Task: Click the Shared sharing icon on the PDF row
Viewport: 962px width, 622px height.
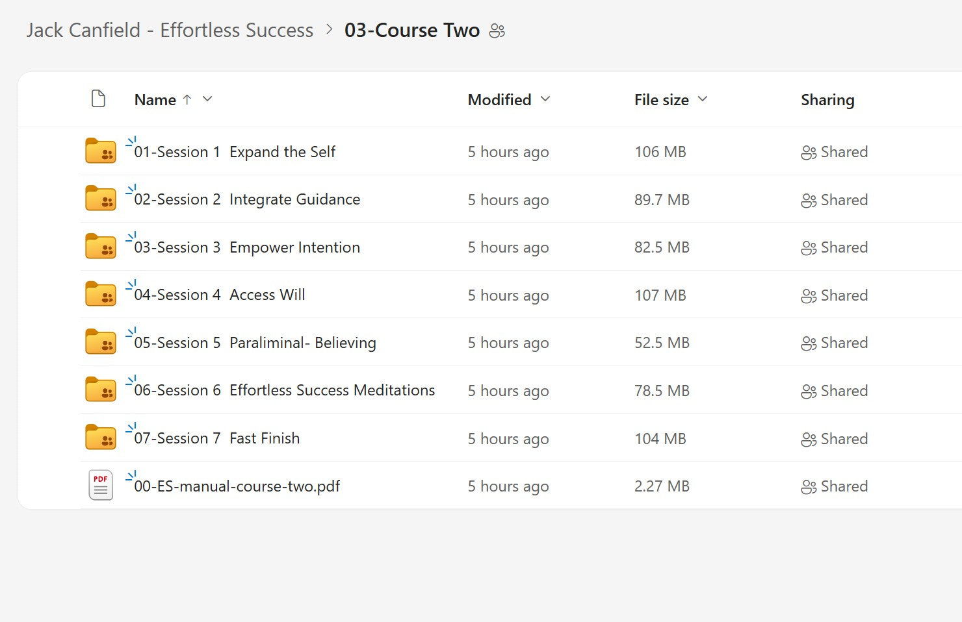Action: (809, 486)
